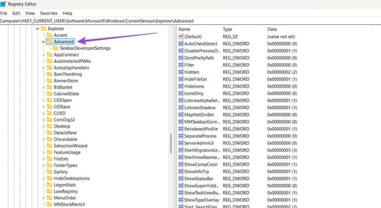Expand the BitBucket key

pyautogui.click(x=44, y=87)
